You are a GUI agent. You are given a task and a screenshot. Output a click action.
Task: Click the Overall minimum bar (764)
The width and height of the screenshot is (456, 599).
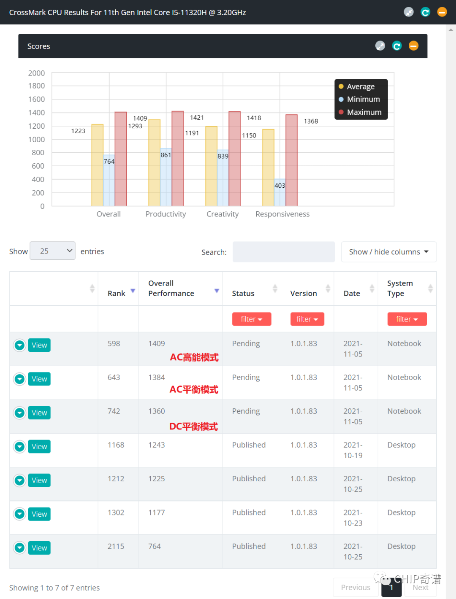pyautogui.click(x=109, y=181)
